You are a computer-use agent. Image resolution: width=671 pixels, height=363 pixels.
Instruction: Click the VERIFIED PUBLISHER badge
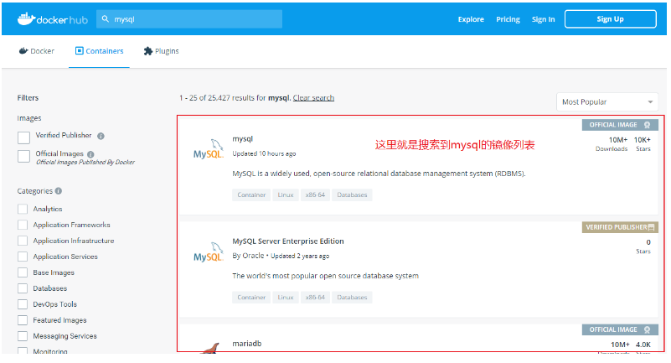620,227
